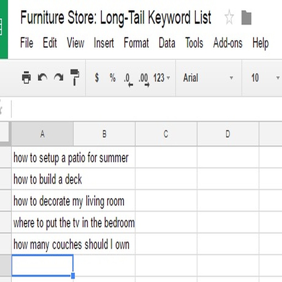The width and height of the screenshot is (282, 282).
Task: Move document using the folder icon
Action: click(x=246, y=17)
